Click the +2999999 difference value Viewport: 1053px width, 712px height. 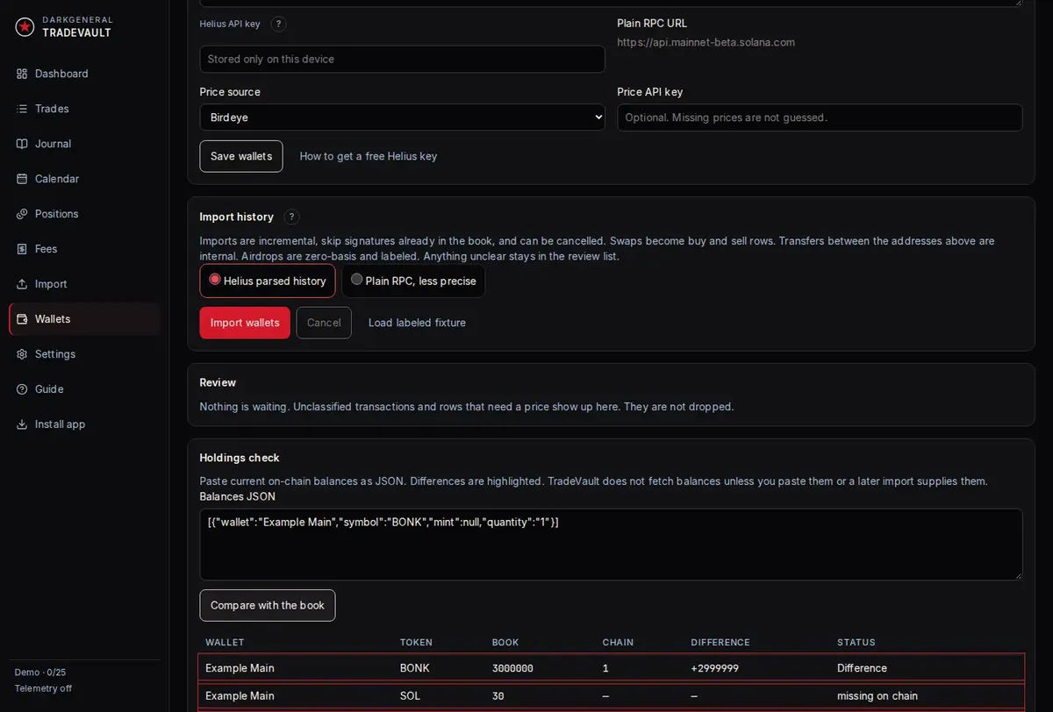[x=715, y=668]
